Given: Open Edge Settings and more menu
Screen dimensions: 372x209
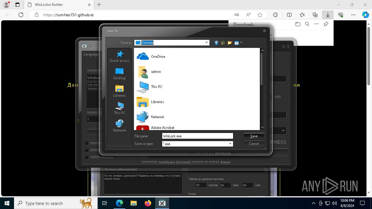Looking at the screenshot, I should click(x=353, y=15).
